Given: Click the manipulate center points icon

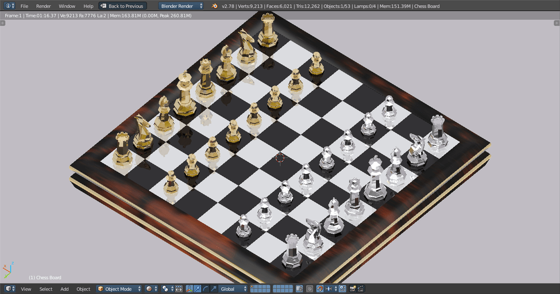Looking at the screenshot, I should 179,289.
